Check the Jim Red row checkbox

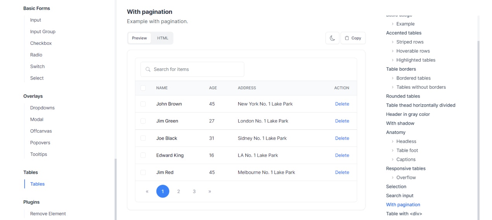pos(143,173)
